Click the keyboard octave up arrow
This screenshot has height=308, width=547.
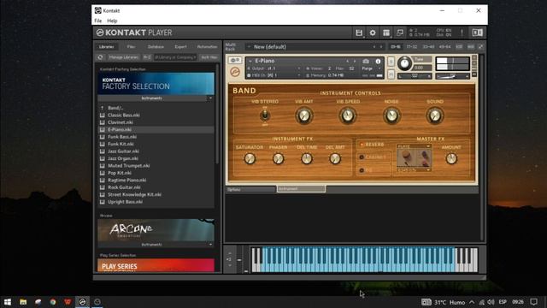click(x=229, y=253)
